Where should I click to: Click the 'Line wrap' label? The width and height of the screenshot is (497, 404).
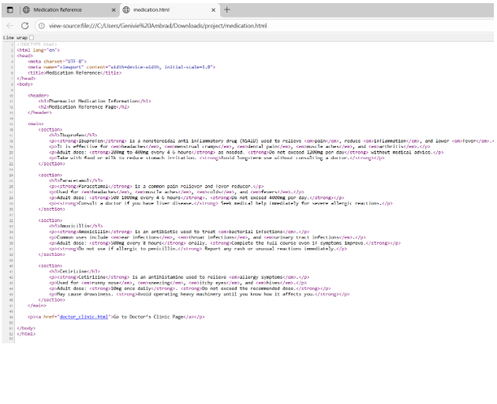(x=15, y=38)
